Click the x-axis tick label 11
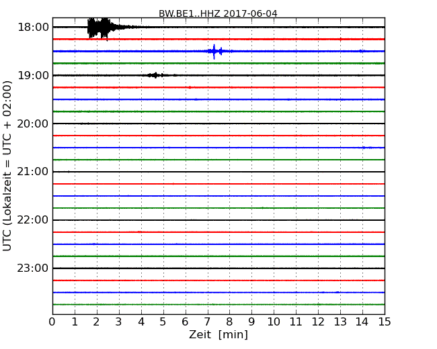Viewport: 437px width, 349px height. pos(296,321)
